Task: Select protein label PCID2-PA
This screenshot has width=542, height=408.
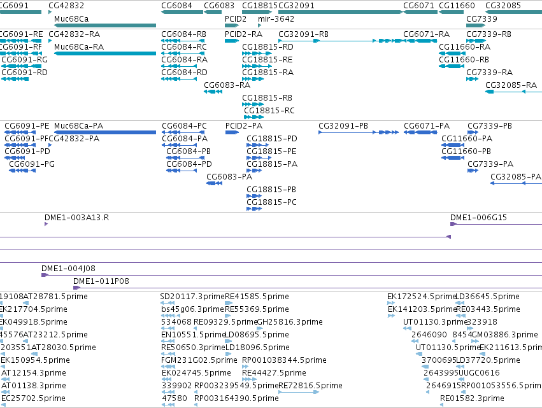Action: [x=244, y=126]
